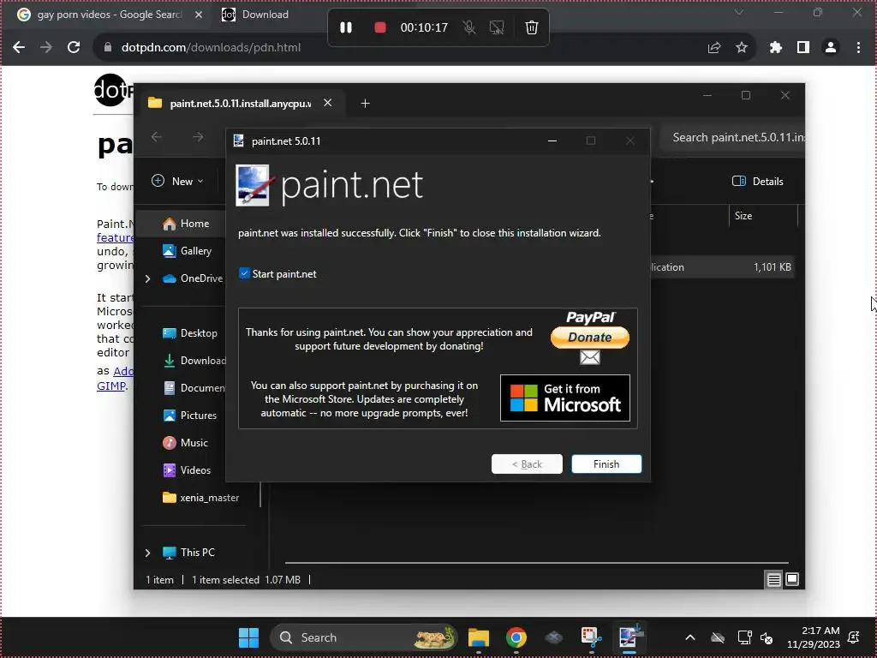Click the Get it from Microsoft badge
Viewport: 877px width, 658px height.
(565, 398)
